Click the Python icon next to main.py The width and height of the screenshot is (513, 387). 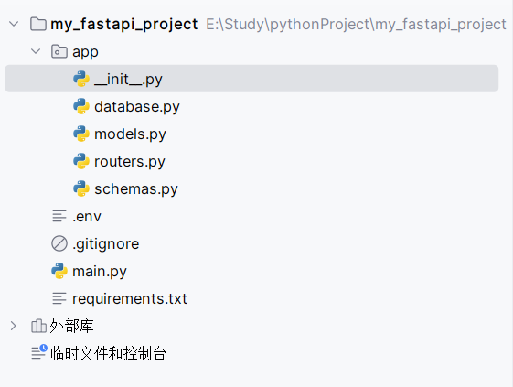click(59, 271)
